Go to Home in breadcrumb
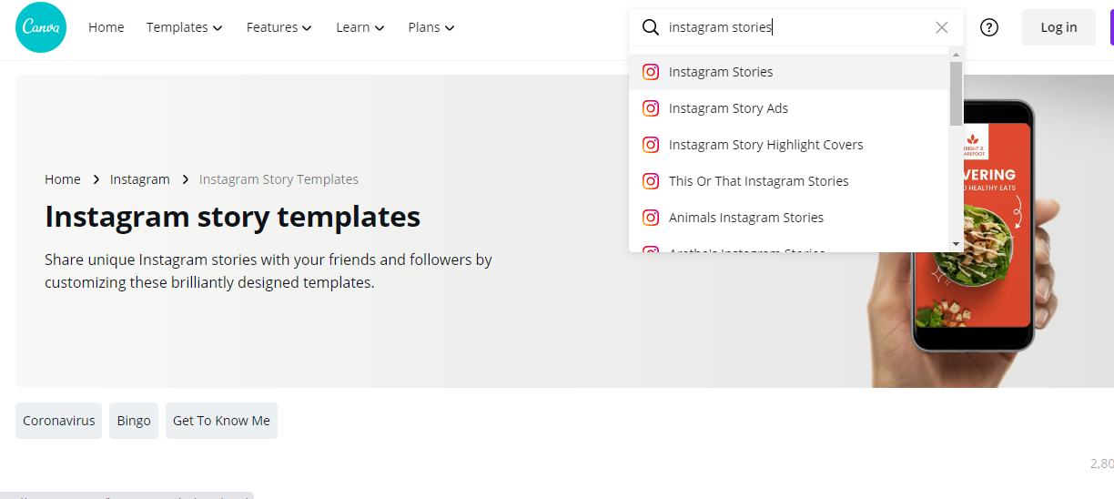 tap(63, 179)
